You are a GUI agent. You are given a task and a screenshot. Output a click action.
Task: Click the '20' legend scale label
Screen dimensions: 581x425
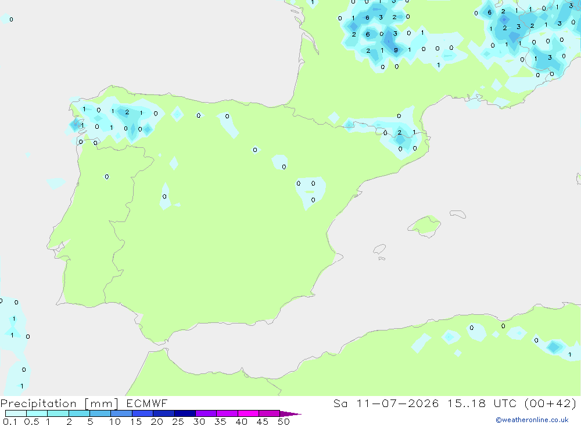tap(157, 422)
